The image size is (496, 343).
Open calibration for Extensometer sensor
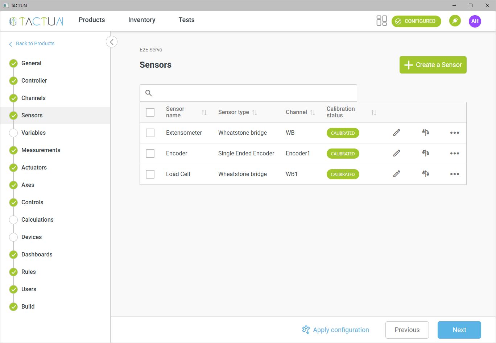[426, 133]
